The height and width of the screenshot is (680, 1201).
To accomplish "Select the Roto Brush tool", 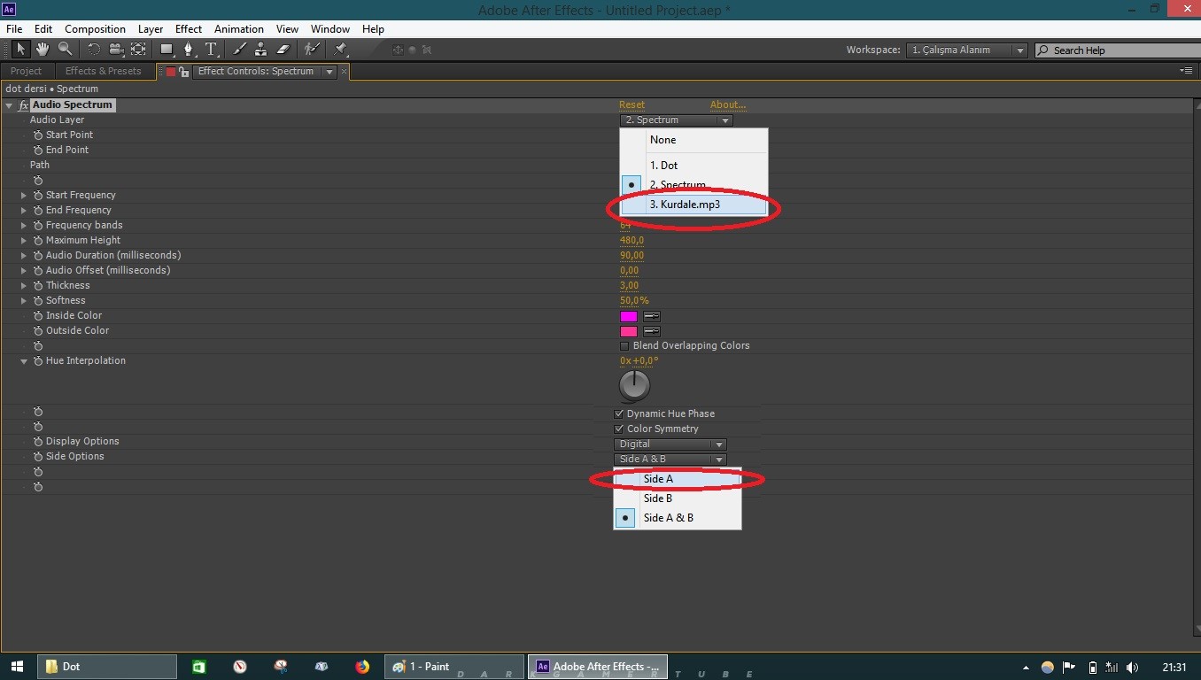I will (312, 50).
